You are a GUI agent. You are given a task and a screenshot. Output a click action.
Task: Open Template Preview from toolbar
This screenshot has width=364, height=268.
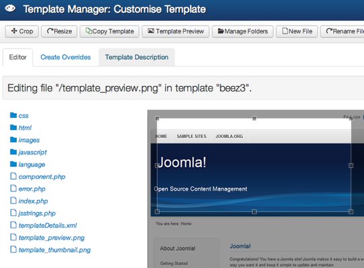click(x=175, y=31)
